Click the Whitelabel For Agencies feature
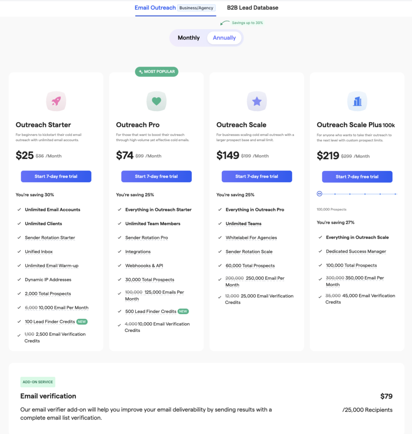The image size is (412, 434). [251, 237]
